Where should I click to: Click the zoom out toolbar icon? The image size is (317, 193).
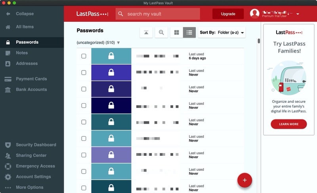click(x=161, y=32)
